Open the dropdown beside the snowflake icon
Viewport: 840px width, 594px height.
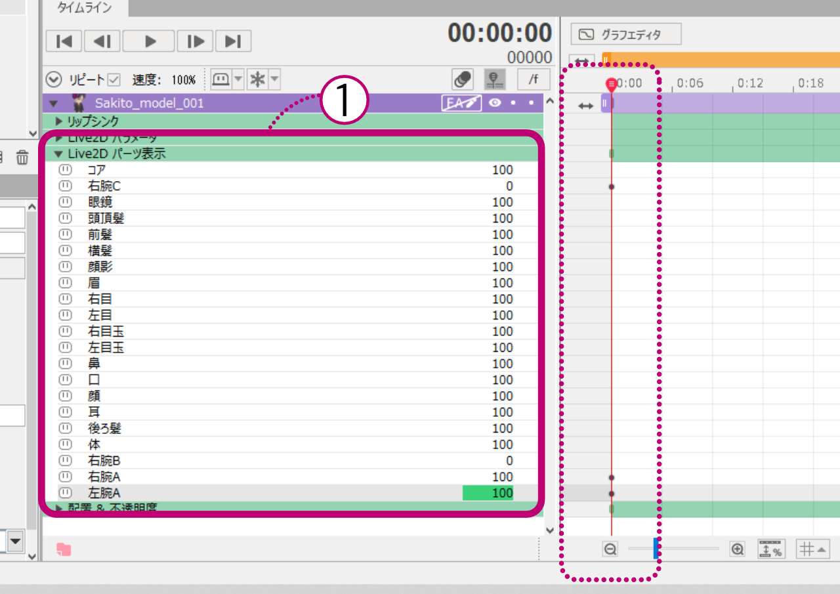tap(274, 79)
